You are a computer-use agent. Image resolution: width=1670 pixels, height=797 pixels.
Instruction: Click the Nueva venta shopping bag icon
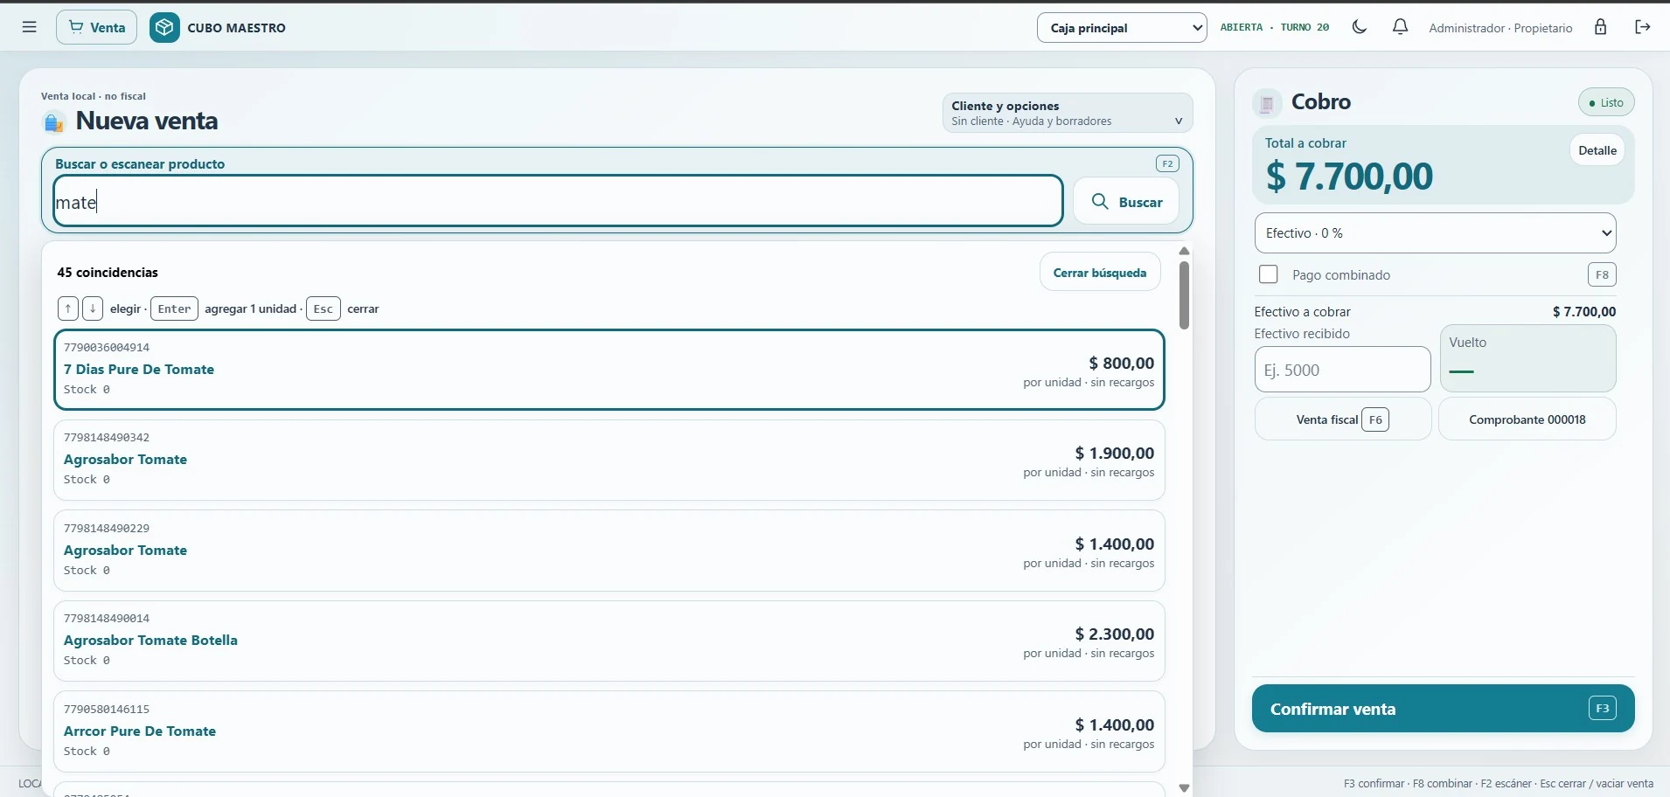54,122
